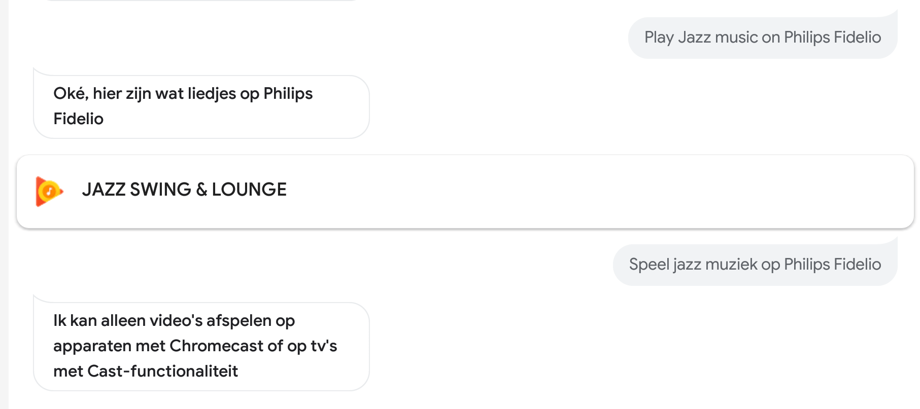
Task: Click the word "LOUNGE" on the music card
Action: 249,190
